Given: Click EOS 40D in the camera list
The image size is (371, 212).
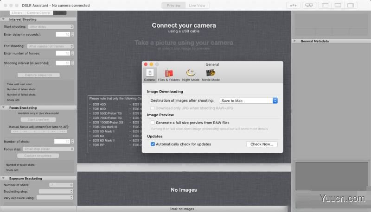Looking at the screenshot, I should 99,104.
